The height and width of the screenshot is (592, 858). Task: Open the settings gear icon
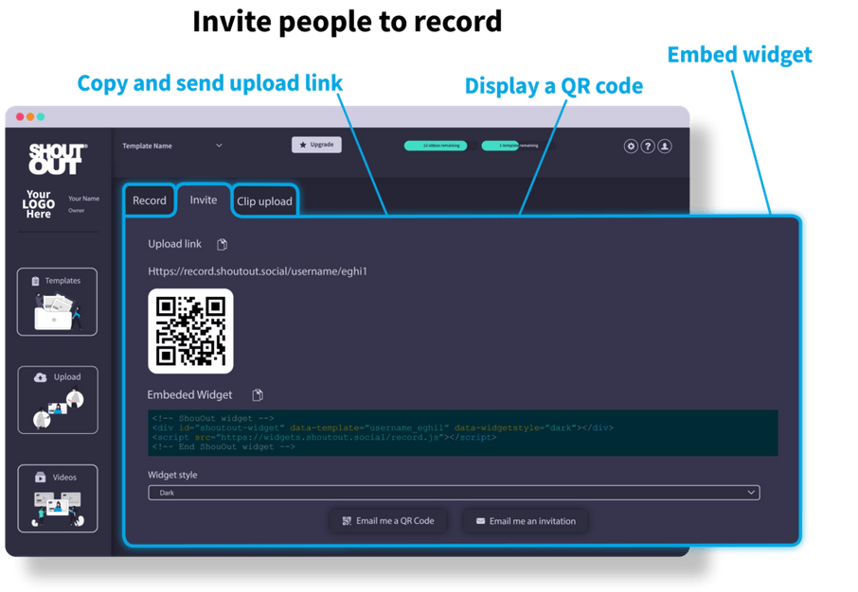pyautogui.click(x=631, y=147)
